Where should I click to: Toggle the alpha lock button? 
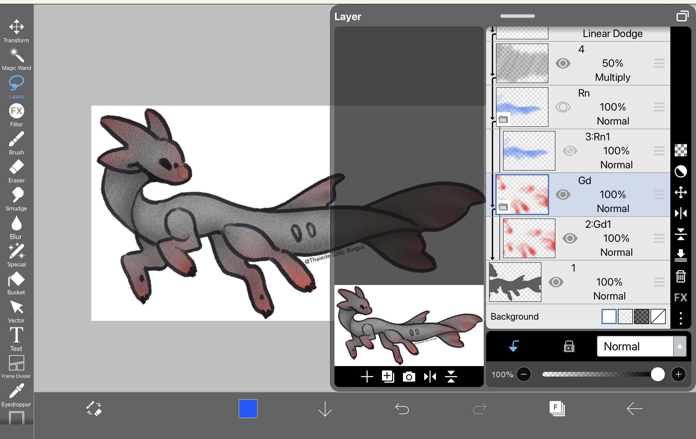coord(569,346)
